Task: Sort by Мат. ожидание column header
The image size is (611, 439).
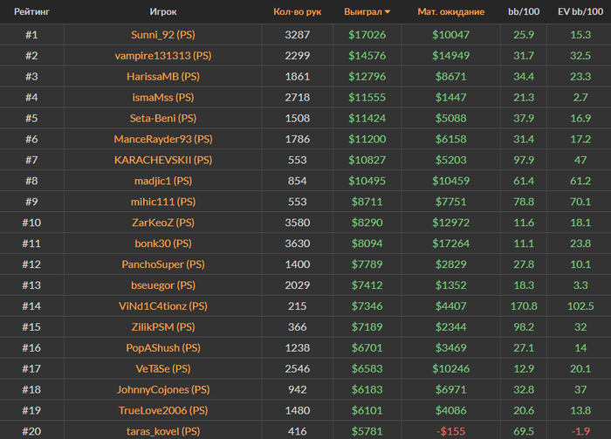Action: [x=451, y=11]
